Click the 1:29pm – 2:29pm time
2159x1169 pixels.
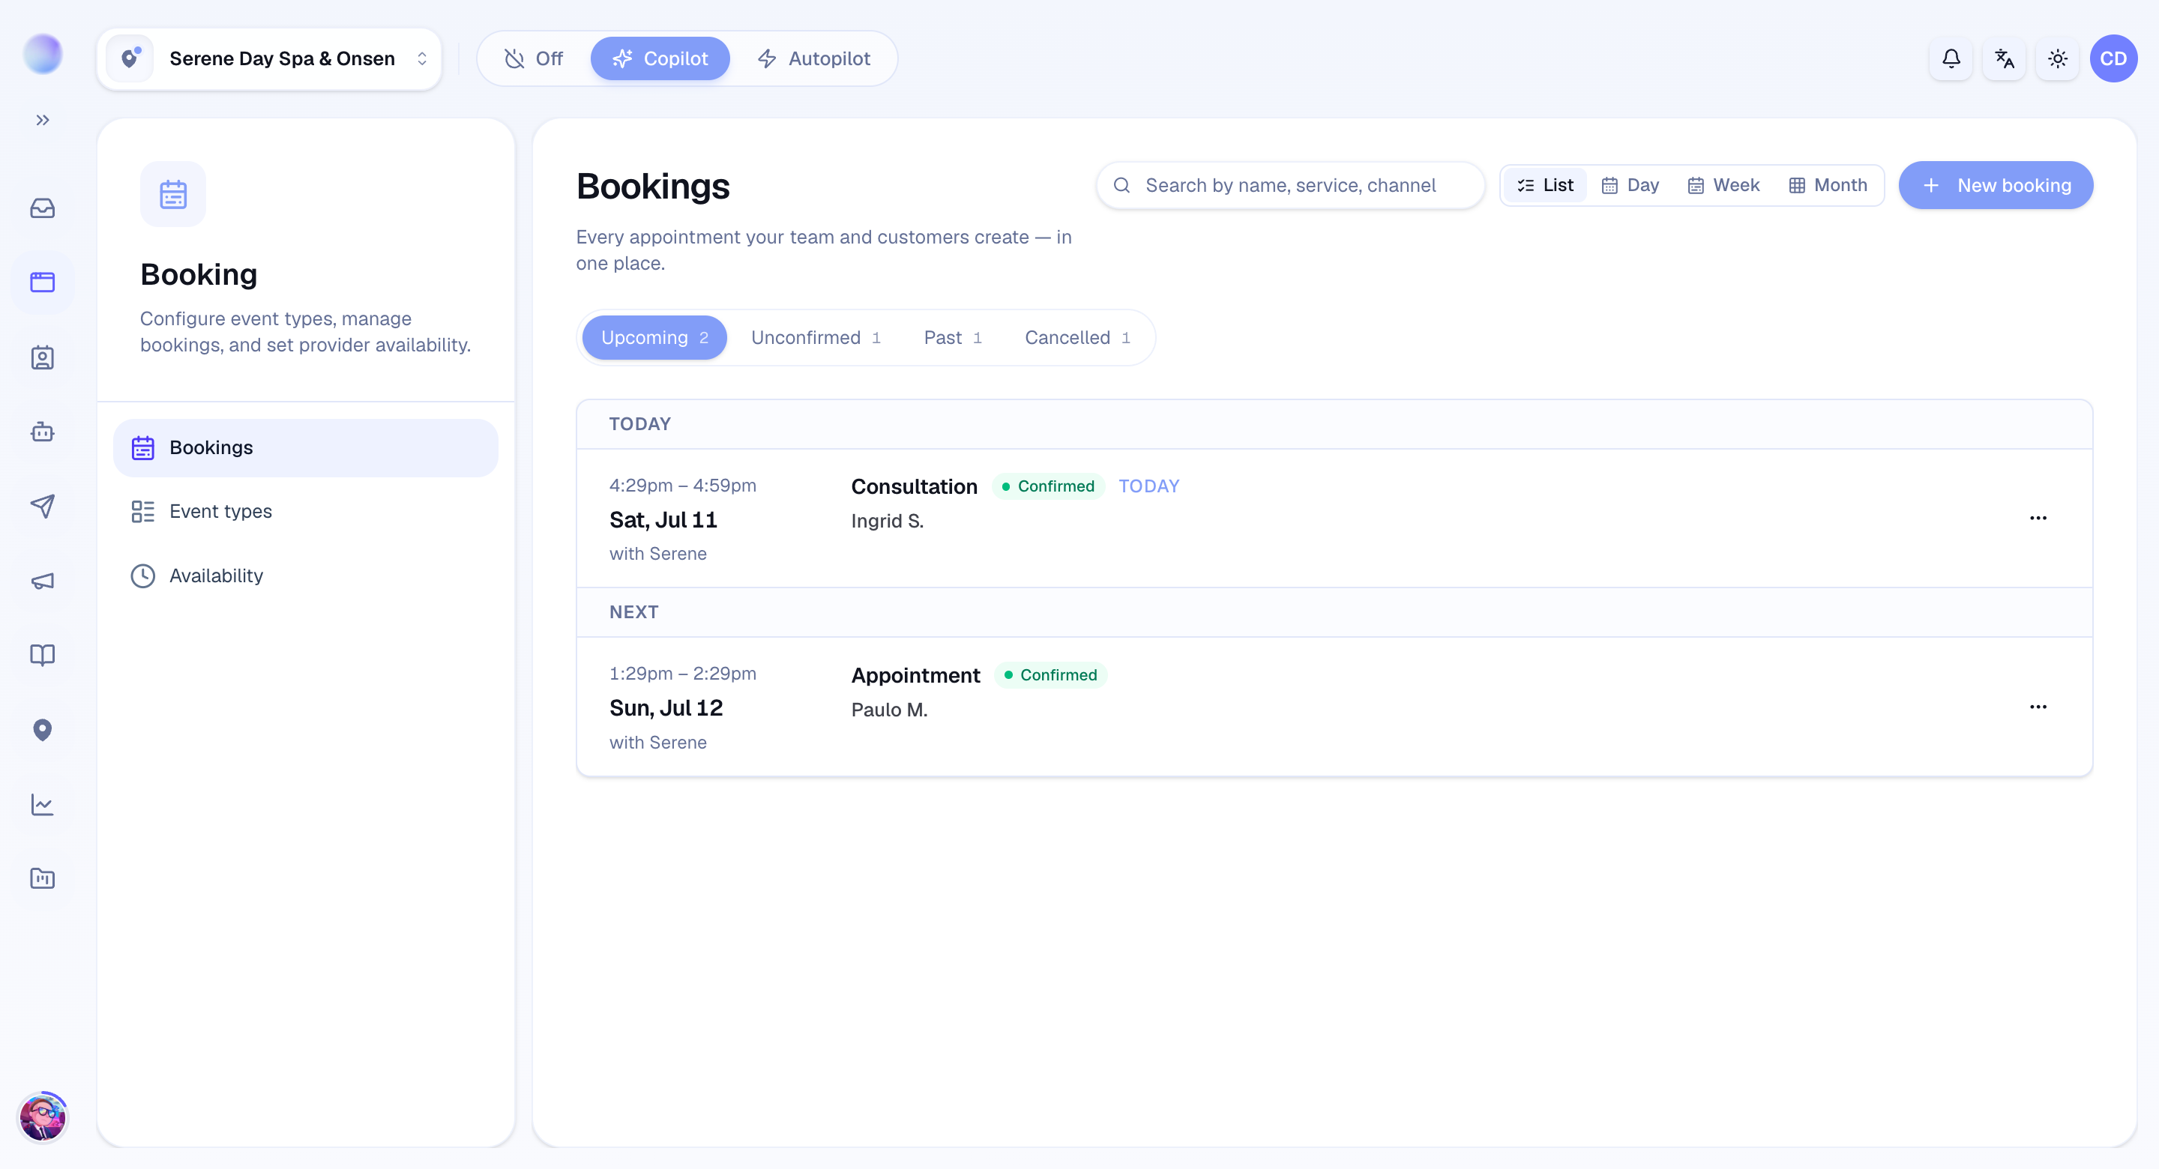pos(682,673)
